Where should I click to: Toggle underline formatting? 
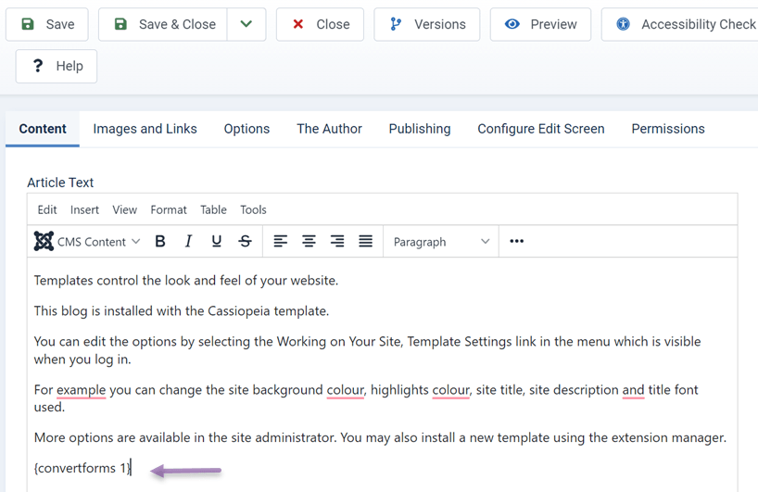point(217,241)
